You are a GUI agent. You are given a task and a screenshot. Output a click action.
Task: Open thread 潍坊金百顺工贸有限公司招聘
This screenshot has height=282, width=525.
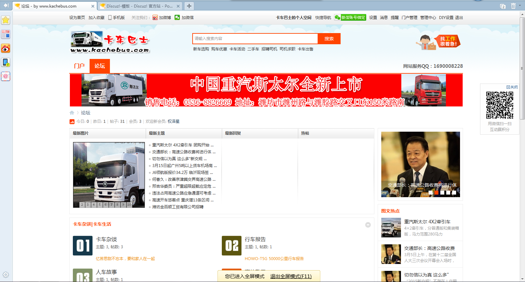tap(178, 207)
